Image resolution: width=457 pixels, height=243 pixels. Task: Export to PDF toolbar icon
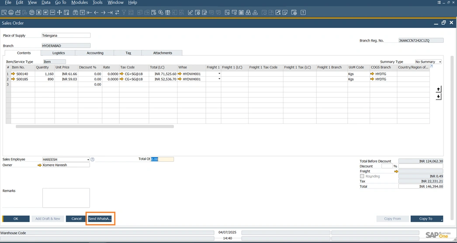click(52, 13)
